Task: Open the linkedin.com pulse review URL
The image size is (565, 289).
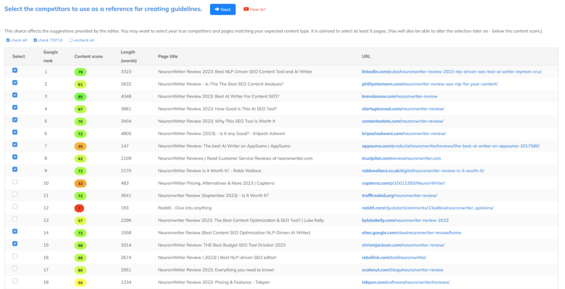Action: (x=451, y=72)
